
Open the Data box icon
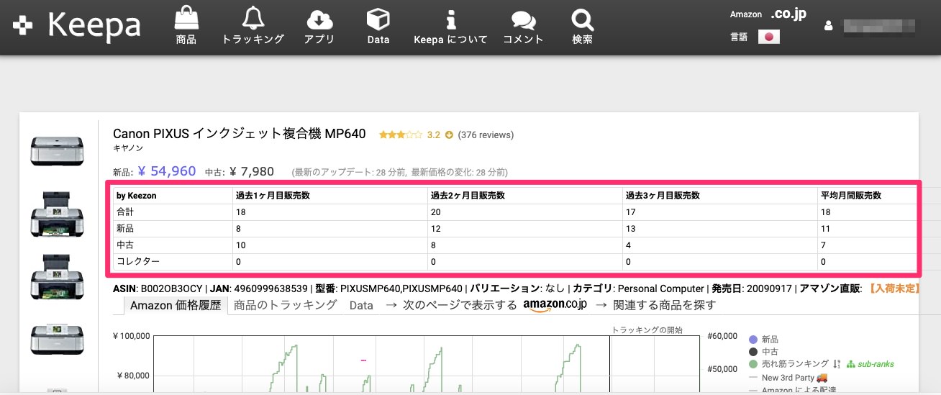coord(378,19)
